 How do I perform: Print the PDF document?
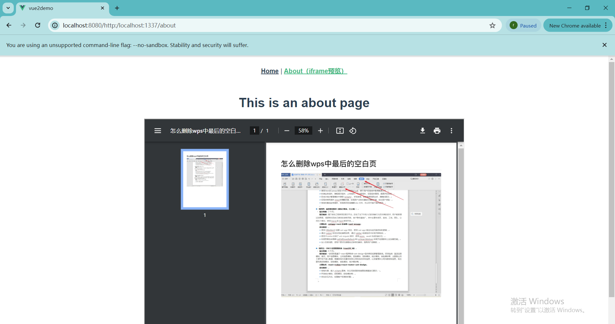click(437, 130)
